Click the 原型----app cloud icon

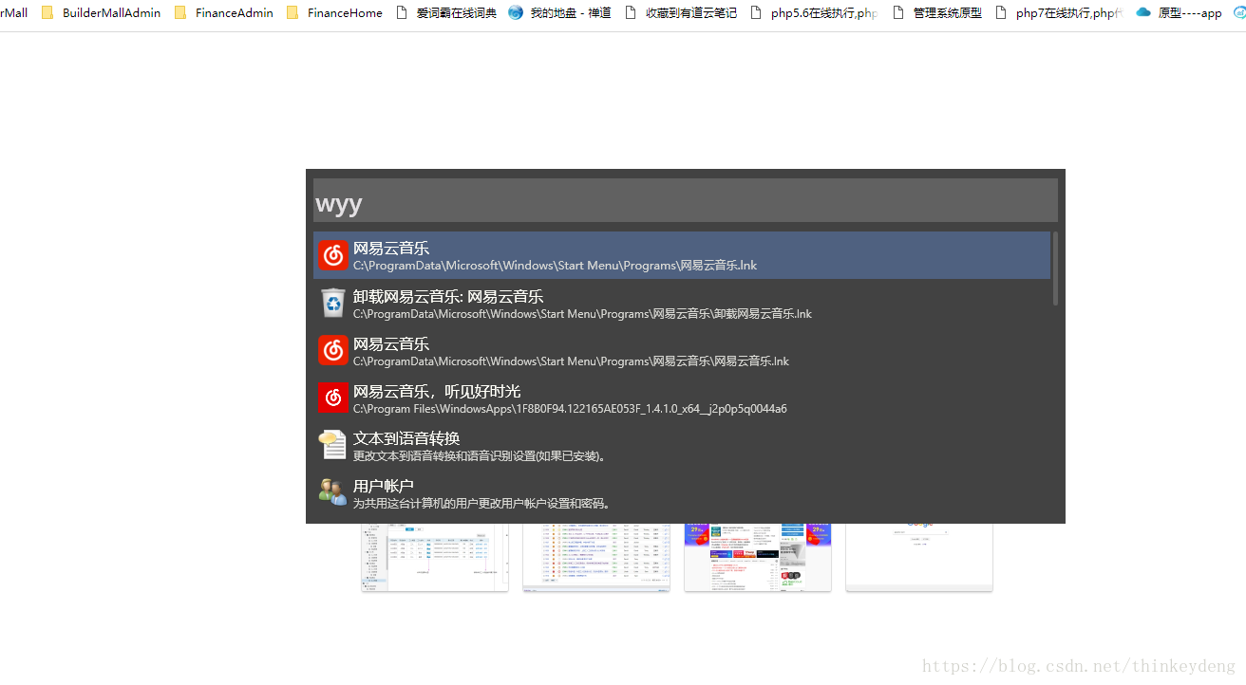coord(1143,12)
